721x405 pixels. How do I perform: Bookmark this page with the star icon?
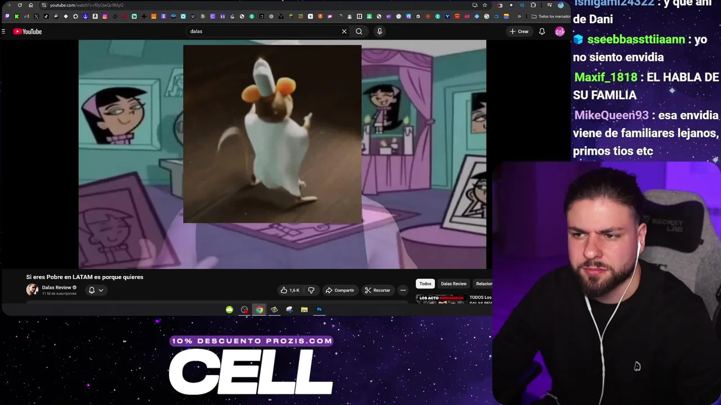click(484, 5)
